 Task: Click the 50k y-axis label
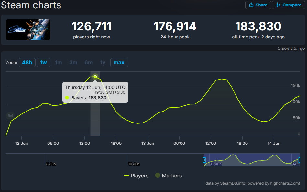pos(296,118)
